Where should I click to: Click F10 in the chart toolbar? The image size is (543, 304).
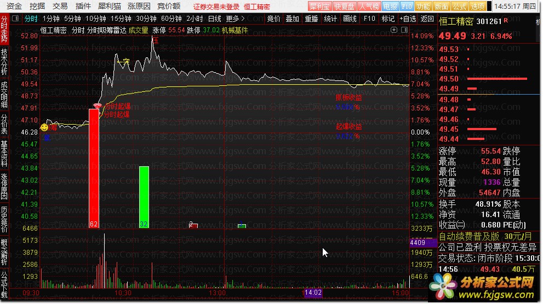coord(369,19)
